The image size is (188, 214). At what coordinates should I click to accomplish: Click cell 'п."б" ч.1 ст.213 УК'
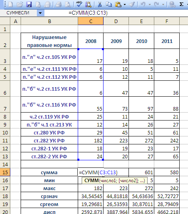50,125
